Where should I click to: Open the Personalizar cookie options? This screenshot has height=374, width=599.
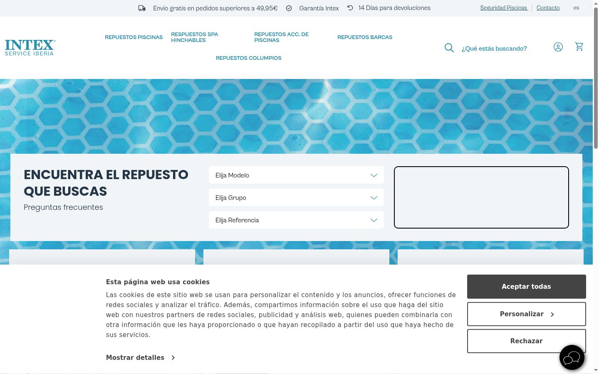(527, 314)
